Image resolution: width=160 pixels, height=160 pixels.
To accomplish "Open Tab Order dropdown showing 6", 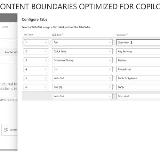I will (36, 87).
